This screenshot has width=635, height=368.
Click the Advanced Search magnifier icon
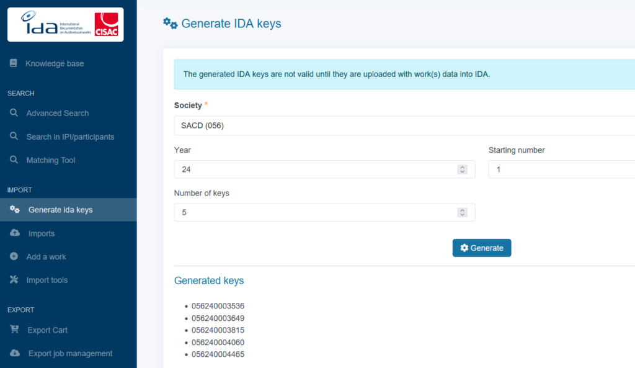14,113
